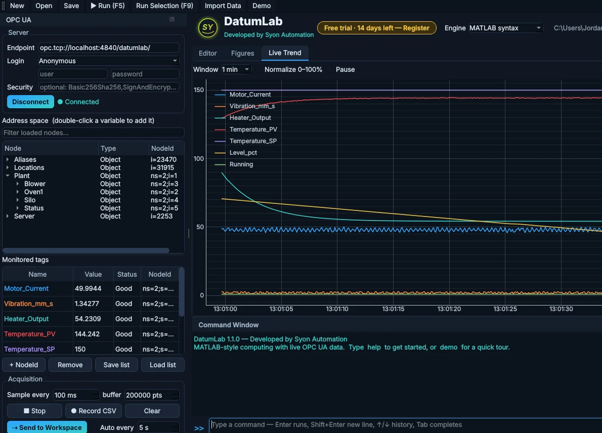
Task: Click the monitored tags vertical scrollbar
Action: (182, 292)
